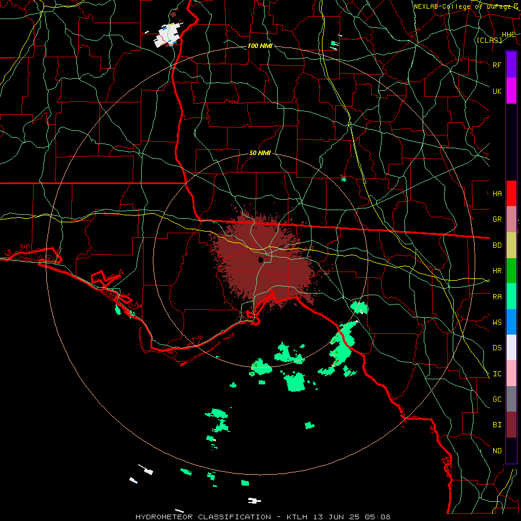521x521 pixels.
Task: Select the WS blue legend swatch
Action: pos(511,322)
